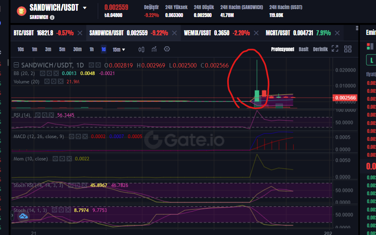Hide the Stoch RSI indicator

pos(71,185)
